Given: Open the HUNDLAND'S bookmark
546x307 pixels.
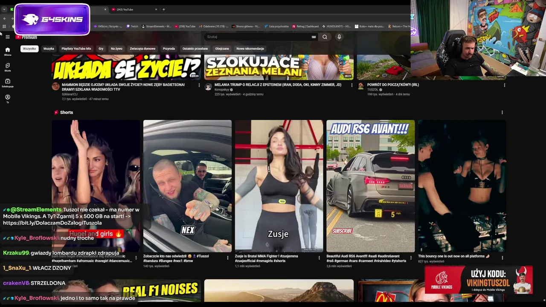Looking at the screenshot, I should pyautogui.click(x=337, y=26).
